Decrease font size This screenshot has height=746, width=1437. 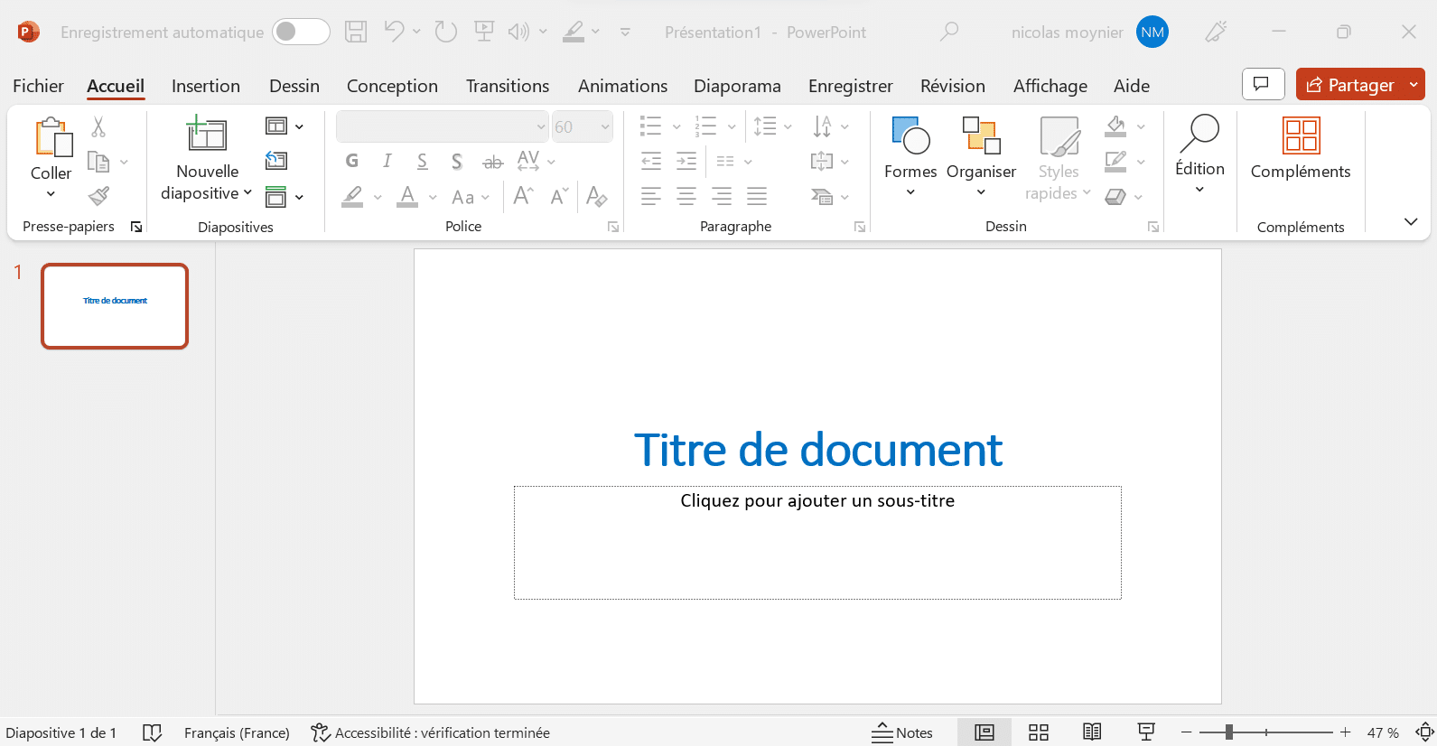559,196
